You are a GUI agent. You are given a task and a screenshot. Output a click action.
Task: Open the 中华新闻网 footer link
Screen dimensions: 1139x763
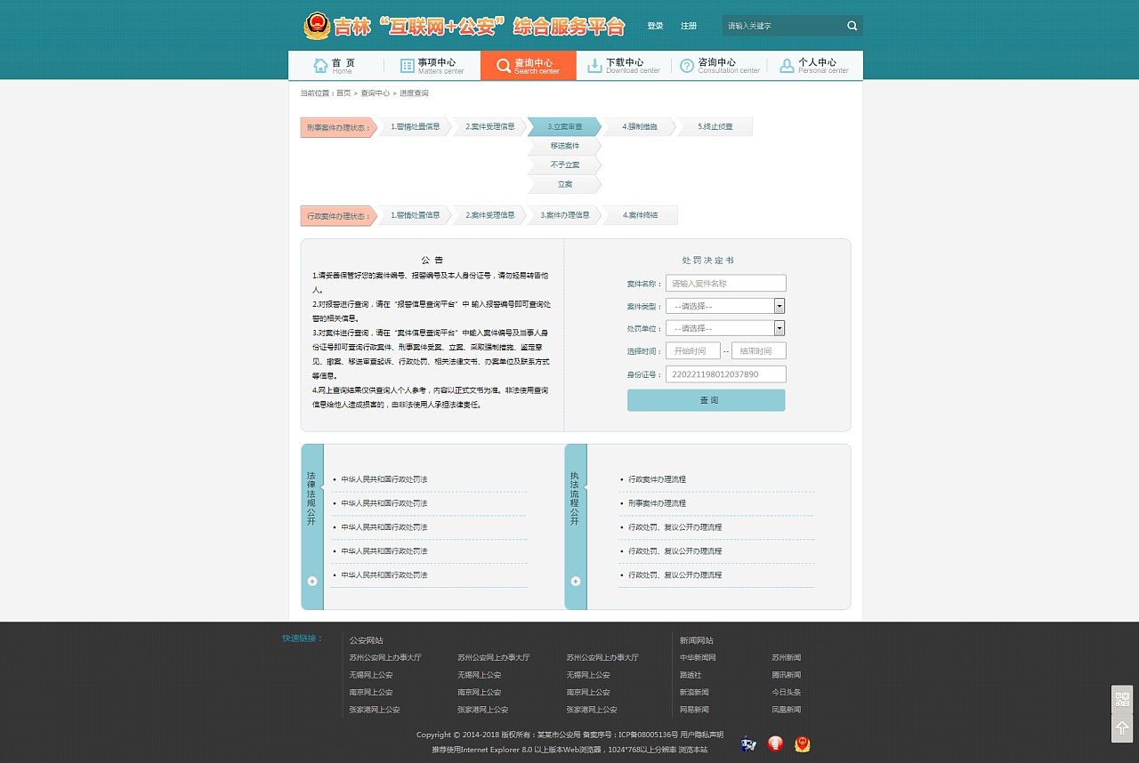click(x=698, y=658)
